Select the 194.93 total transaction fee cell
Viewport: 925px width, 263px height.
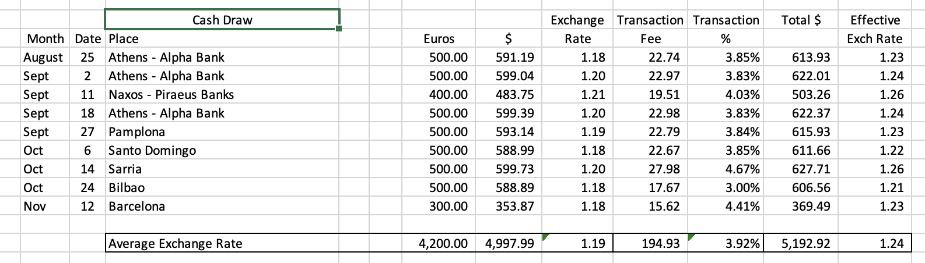coord(660,243)
